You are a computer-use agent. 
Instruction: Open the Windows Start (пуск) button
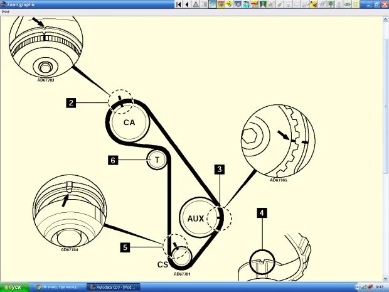click(x=13, y=287)
